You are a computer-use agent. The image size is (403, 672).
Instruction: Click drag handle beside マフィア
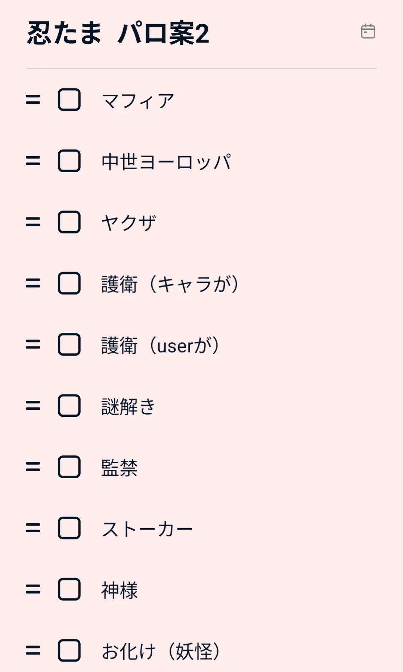[33, 100]
